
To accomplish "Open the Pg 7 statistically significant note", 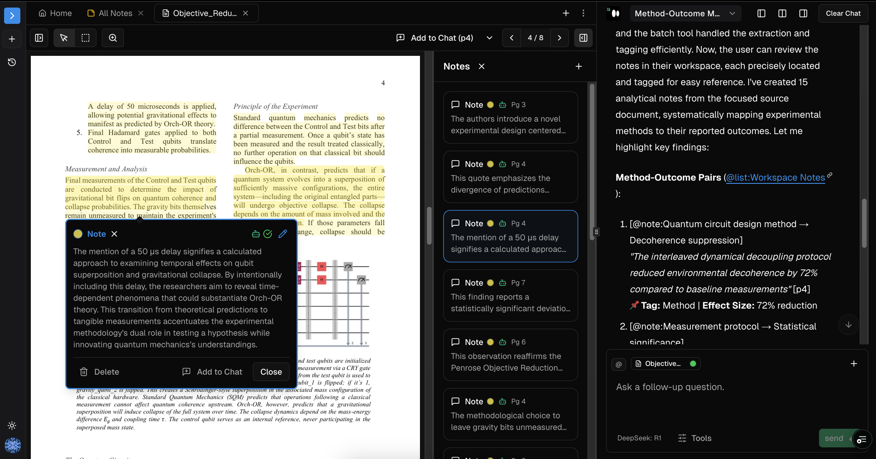I will coord(510,296).
